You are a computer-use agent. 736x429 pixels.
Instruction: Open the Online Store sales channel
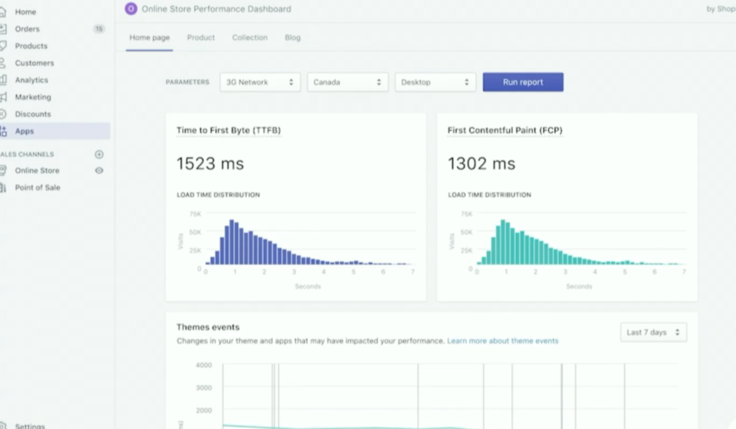(x=37, y=170)
